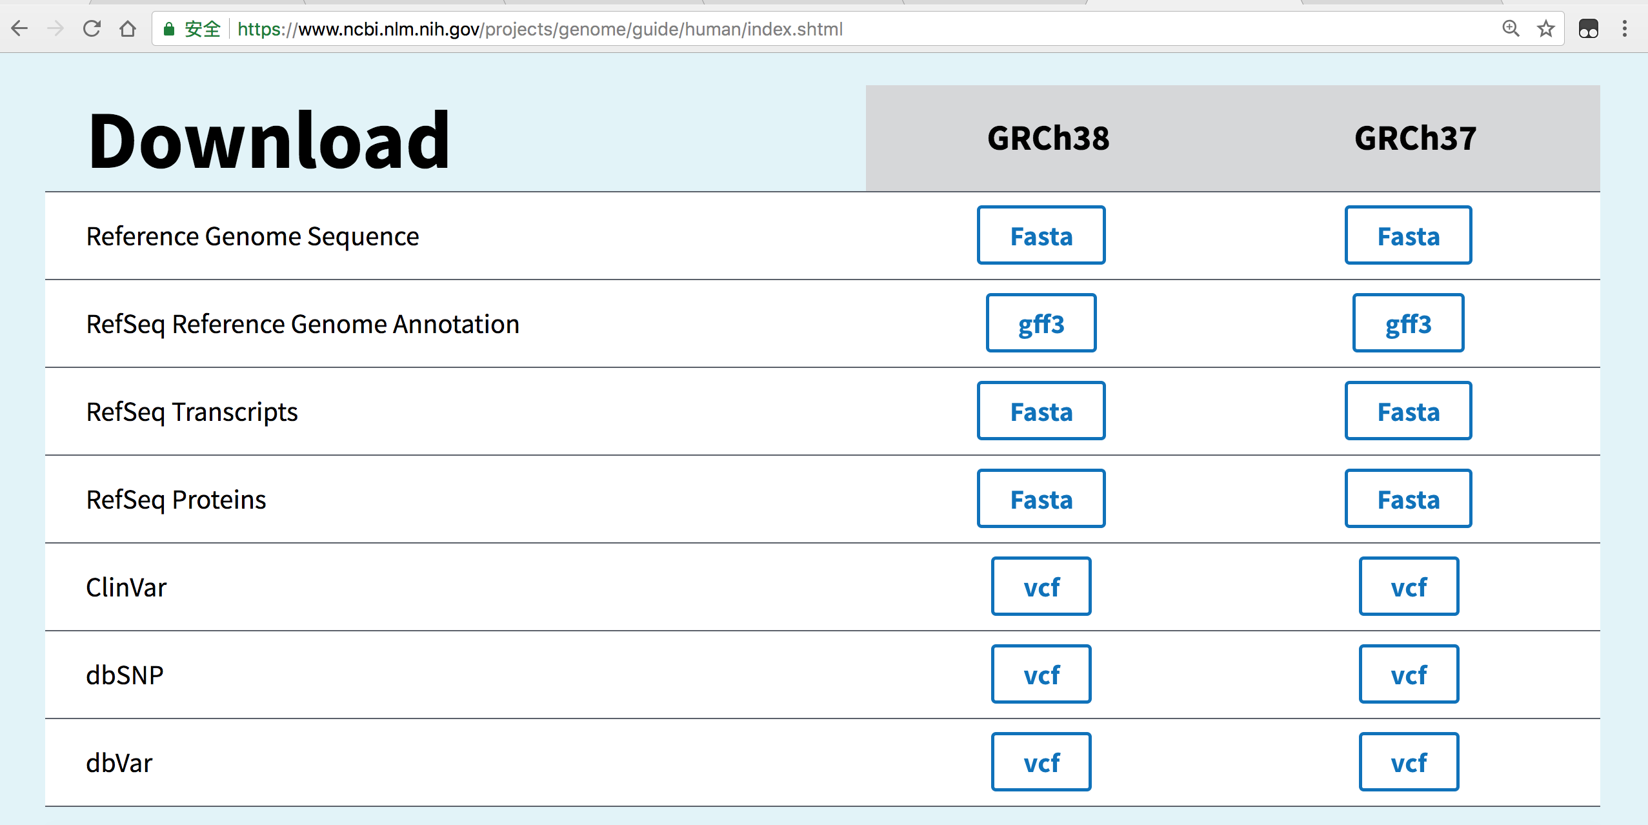The image size is (1648, 825).
Task: Click the browser back arrow
Action: click(x=20, y=28)
